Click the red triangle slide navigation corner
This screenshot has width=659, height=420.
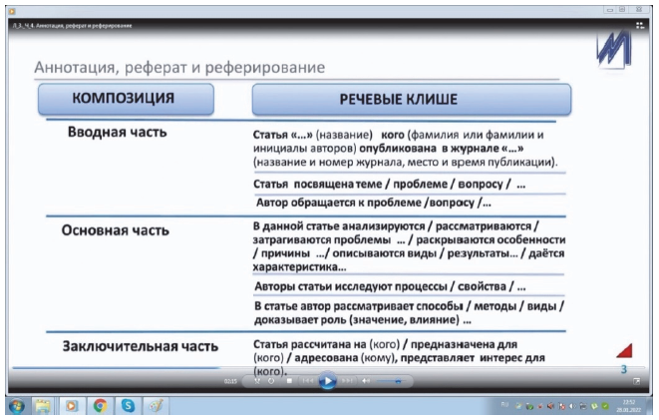(x=623, y=348)
